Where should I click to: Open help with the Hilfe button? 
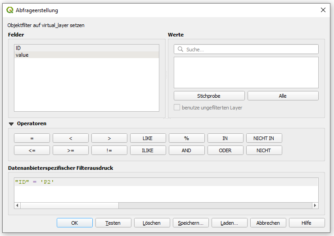[x=307, y=223]
